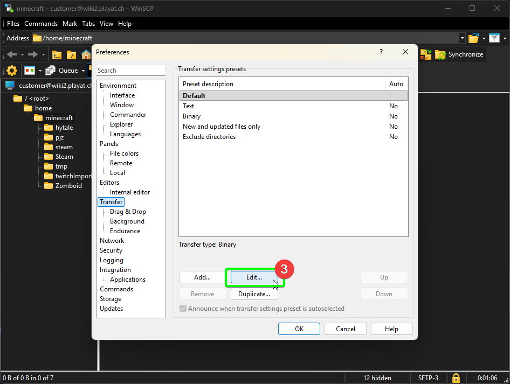Click the file filter funnel icon
The image size is (510, 384).
coord(494,38)
